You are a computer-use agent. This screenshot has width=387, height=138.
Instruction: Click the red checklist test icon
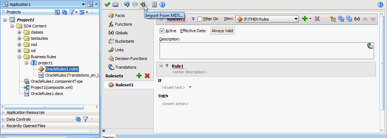click(x=154, y=4)
